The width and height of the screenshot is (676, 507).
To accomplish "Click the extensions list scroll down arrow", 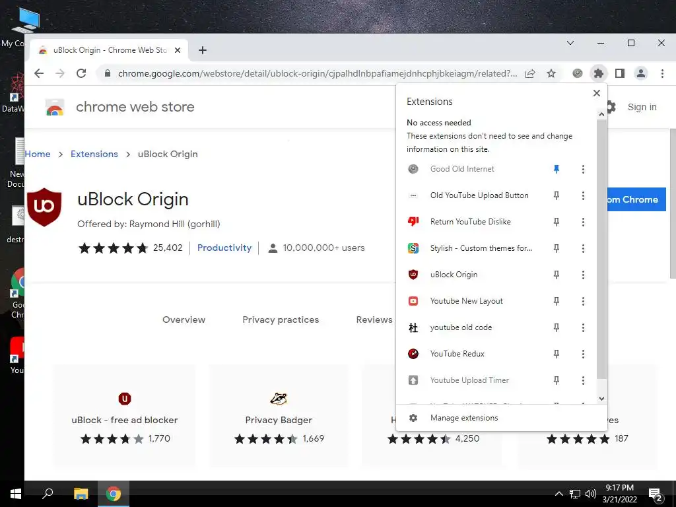I will click(x=602, y=398).
